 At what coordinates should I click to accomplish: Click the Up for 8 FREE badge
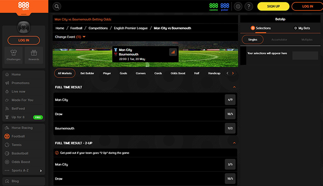(38, 117)
